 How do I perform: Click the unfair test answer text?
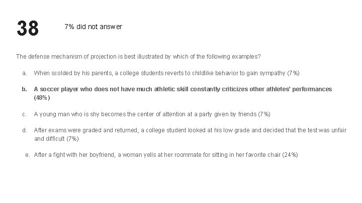190,134
